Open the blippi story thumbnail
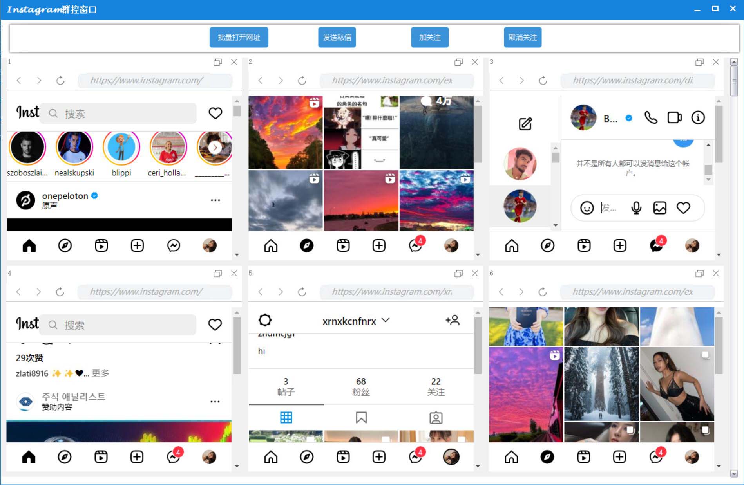The image size is (744, 485). [x=121, y=148]
